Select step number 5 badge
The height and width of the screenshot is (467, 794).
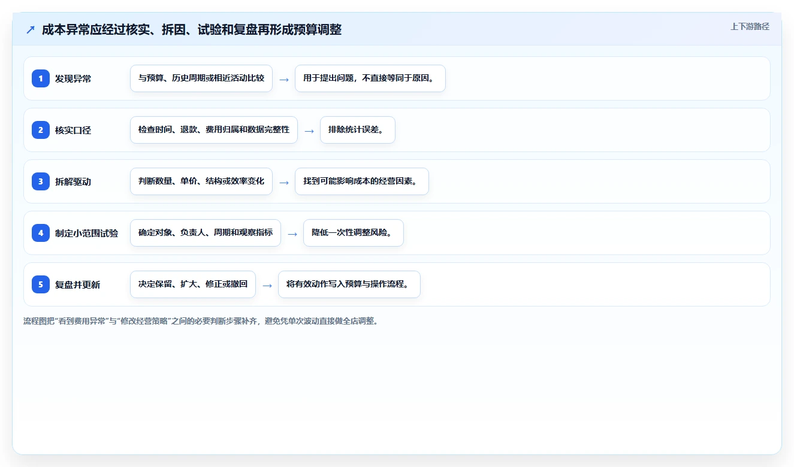pos(41,284)
